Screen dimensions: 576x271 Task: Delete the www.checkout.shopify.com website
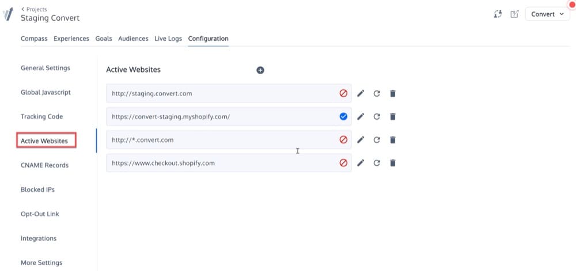click(x=393, y=163)
